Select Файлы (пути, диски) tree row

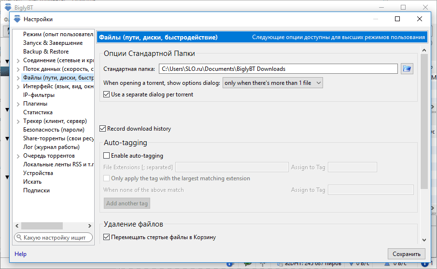point(58,78)
